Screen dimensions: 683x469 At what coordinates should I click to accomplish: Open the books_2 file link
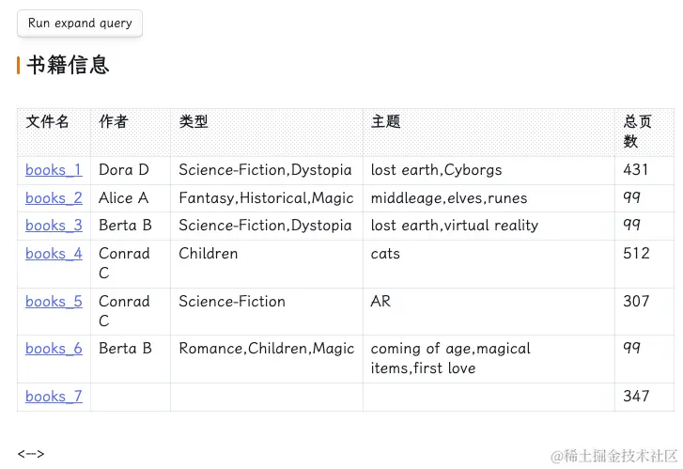(54, 198)
